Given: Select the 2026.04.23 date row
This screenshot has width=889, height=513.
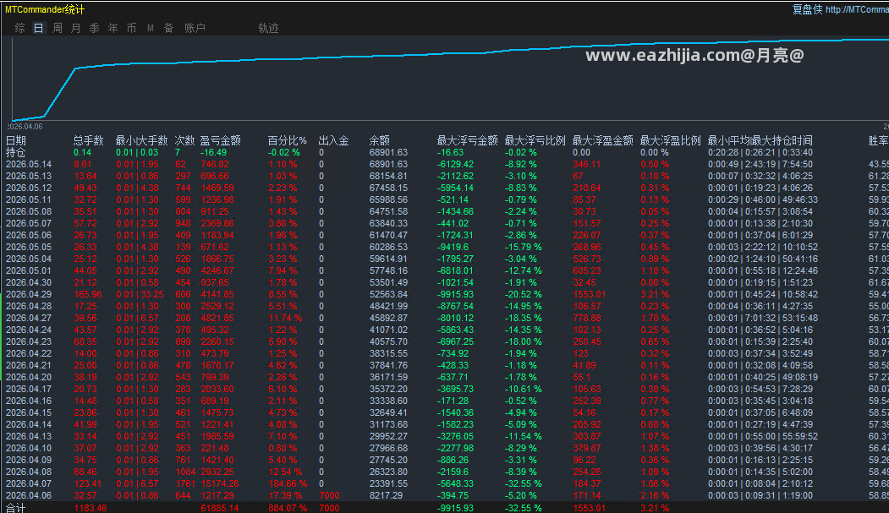Looking at the screenshot, I should (29, 342).
